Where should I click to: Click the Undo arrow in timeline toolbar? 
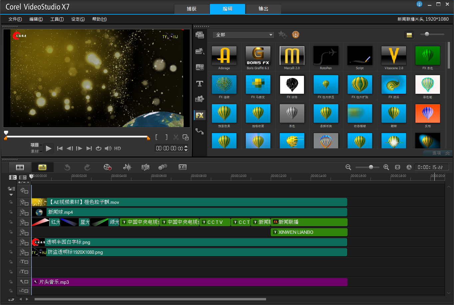(x=67, y=167)
